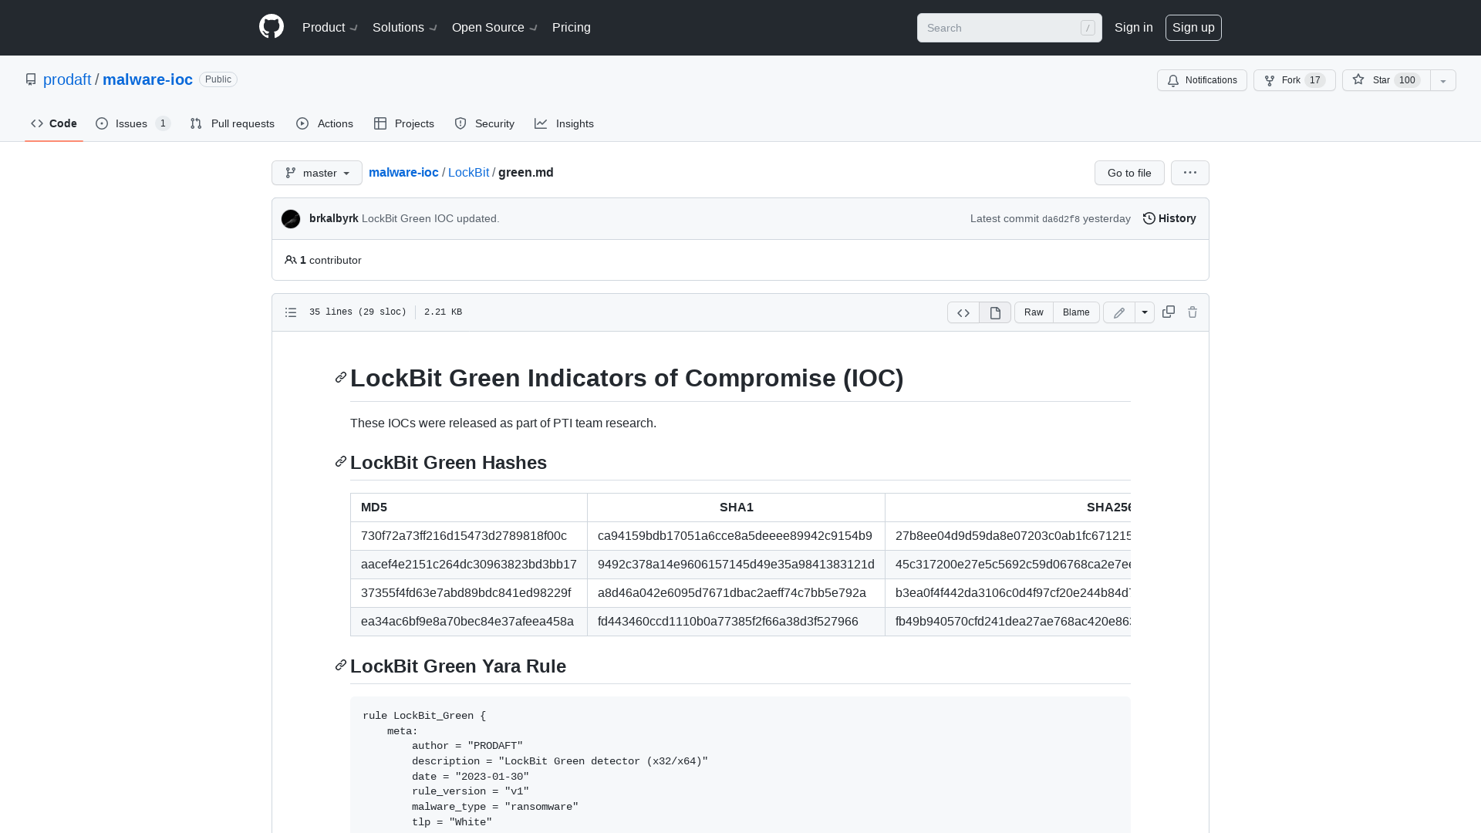This screenshot has height=833, width=1481.
Task: Open the Go to file button
Action: click(1129, 173)
